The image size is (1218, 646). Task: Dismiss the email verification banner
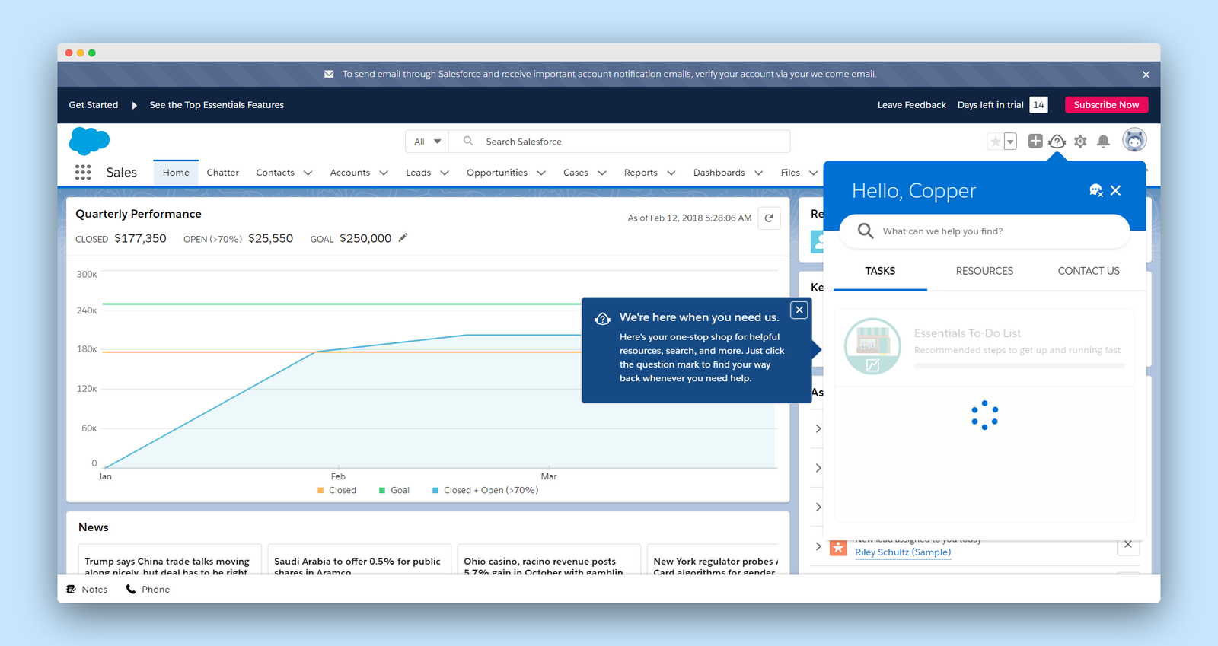(x=1146, y=75)
